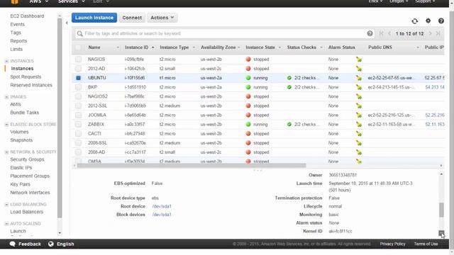Click the alarm icon for NAGIOS2 row
The width and height of the screenshot is (454, 255).
click(359, 96)
